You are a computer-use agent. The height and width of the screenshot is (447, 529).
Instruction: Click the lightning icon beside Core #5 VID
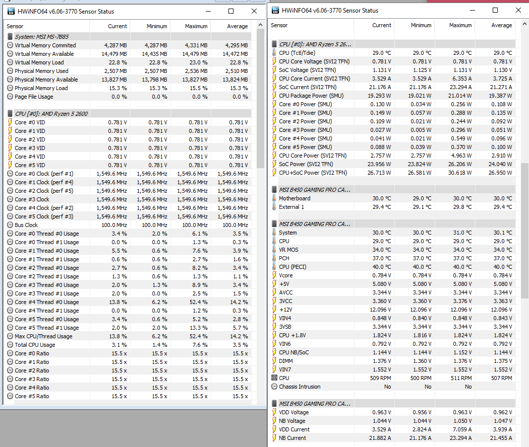point(10,165)
